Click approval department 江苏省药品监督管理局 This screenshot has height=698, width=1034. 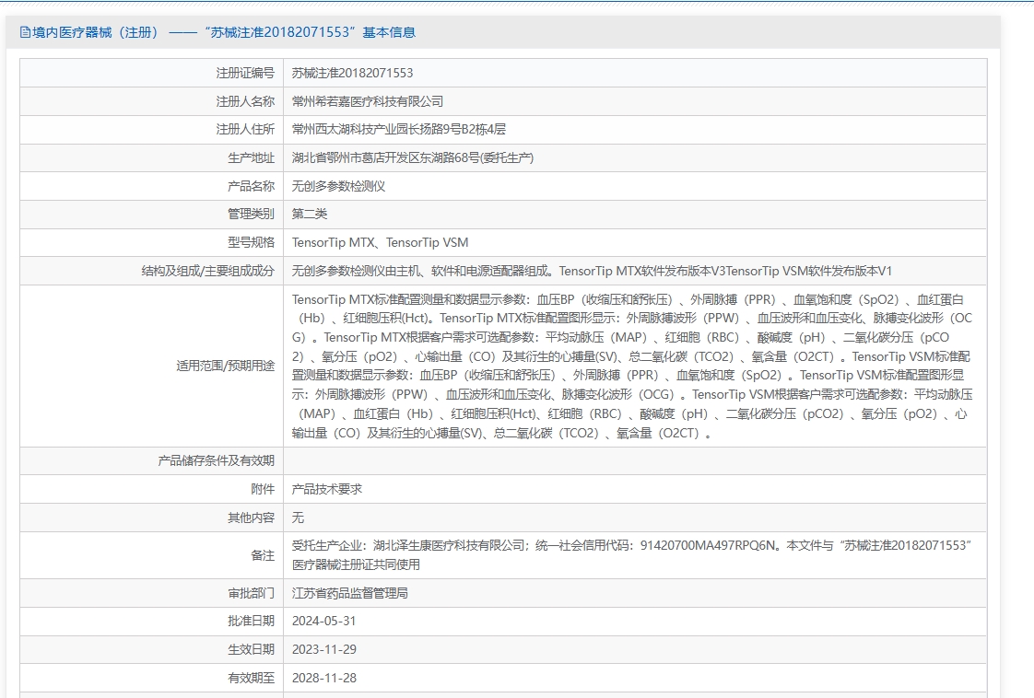pyautogui.click(x=349, y=593)
